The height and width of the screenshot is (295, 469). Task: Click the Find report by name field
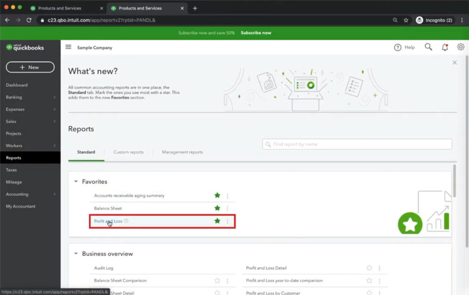tap(357, 145)
